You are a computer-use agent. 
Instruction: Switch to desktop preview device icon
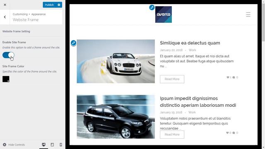43,144
